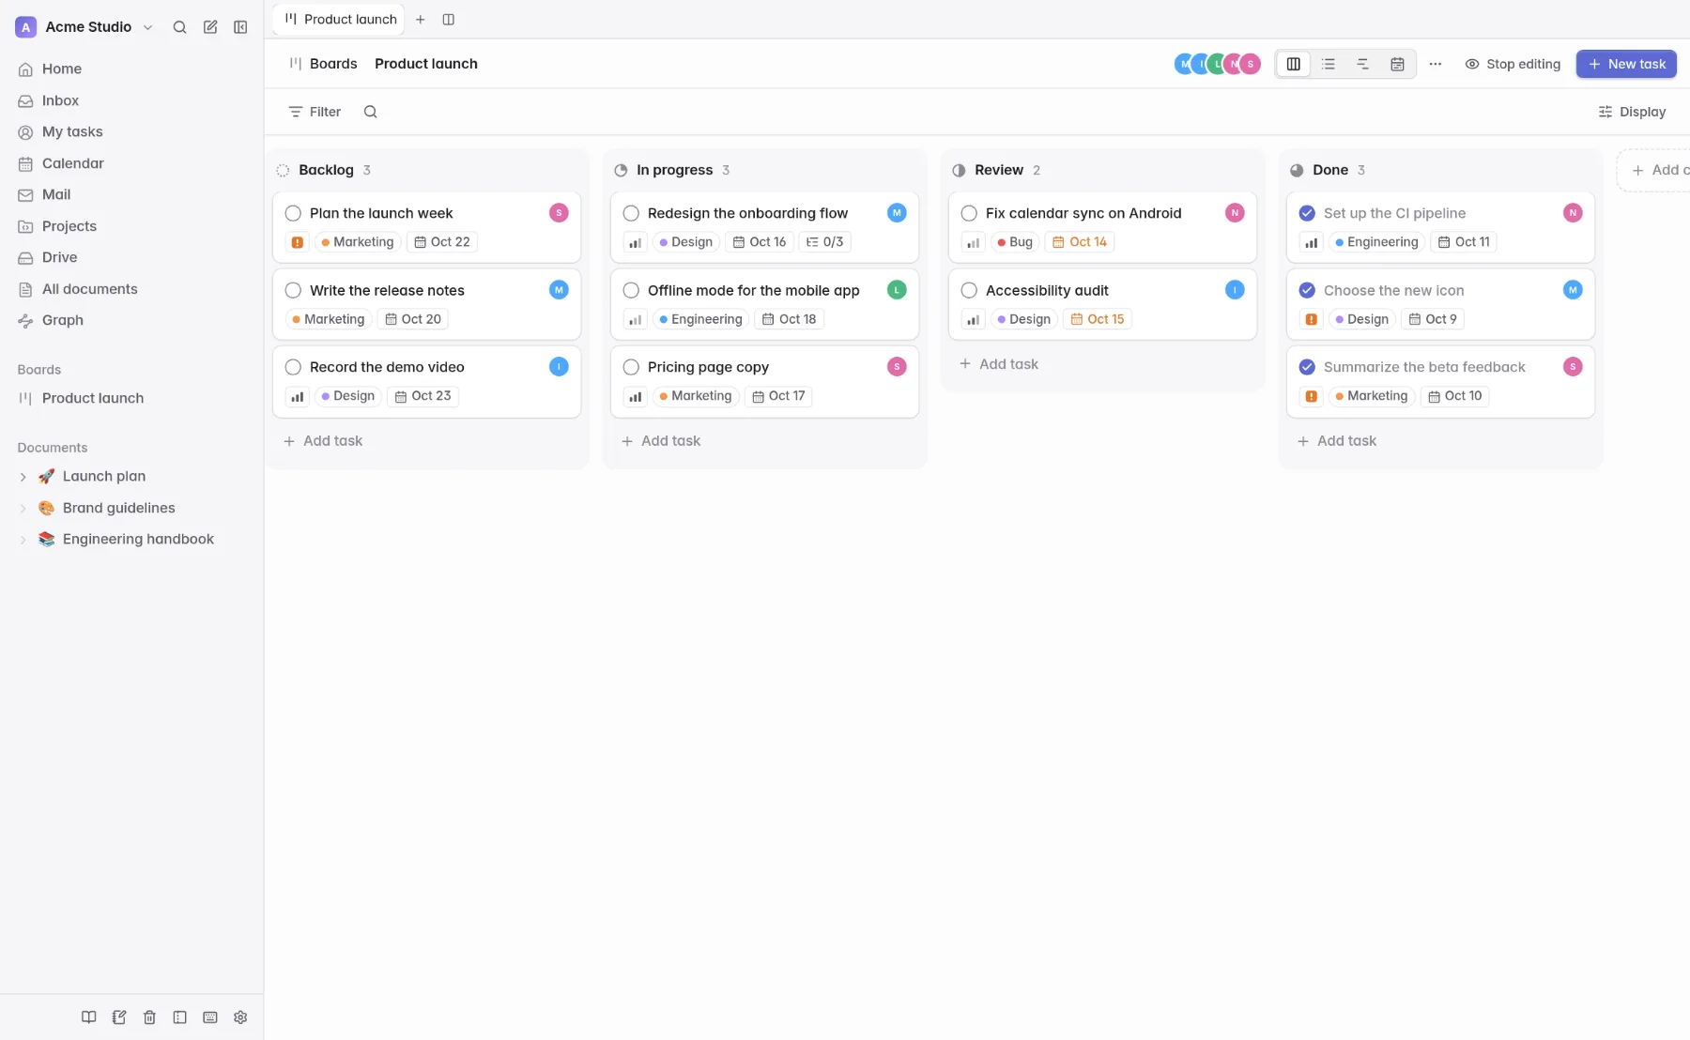Mark Plan the launch week as complete
This screenshot has width=1690, height=1040.
pyautogui.click(x=293, y=213)
